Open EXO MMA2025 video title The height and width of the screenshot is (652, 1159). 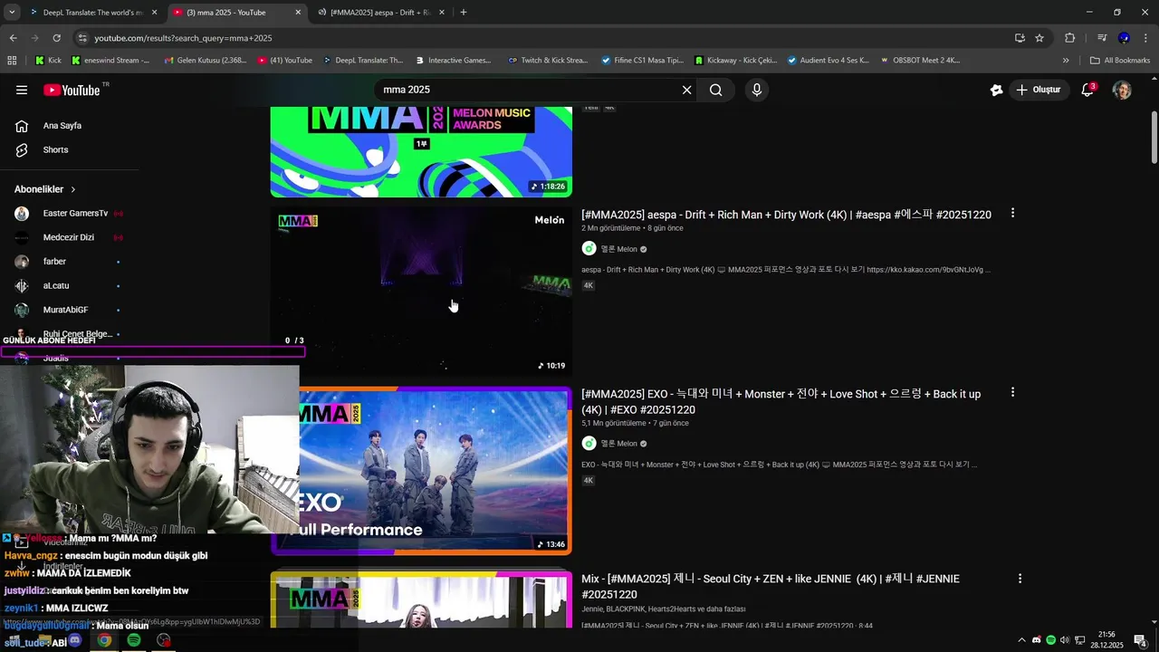(x=781, y=401)
